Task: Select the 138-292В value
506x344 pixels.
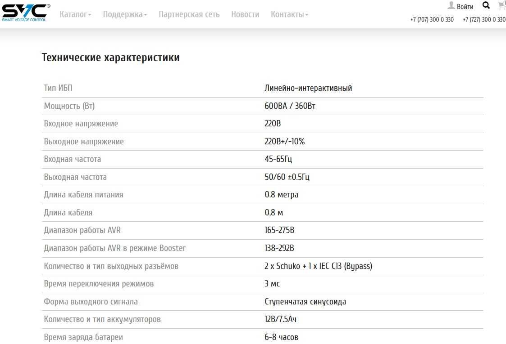Action: click(279, 248)
